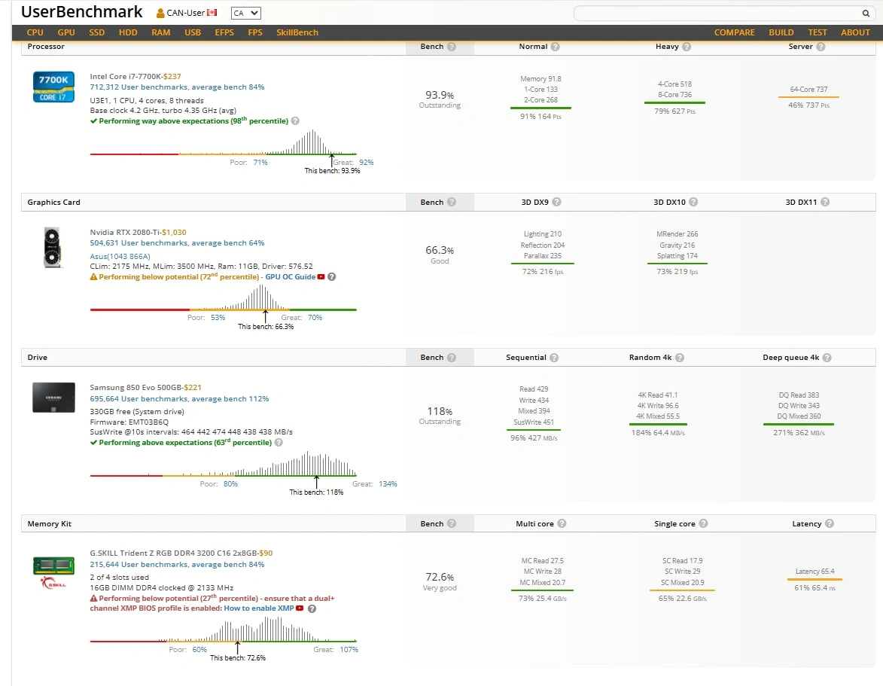Open the GPU OC Guide link
883x686 pixels.
[x=290, y=277]
